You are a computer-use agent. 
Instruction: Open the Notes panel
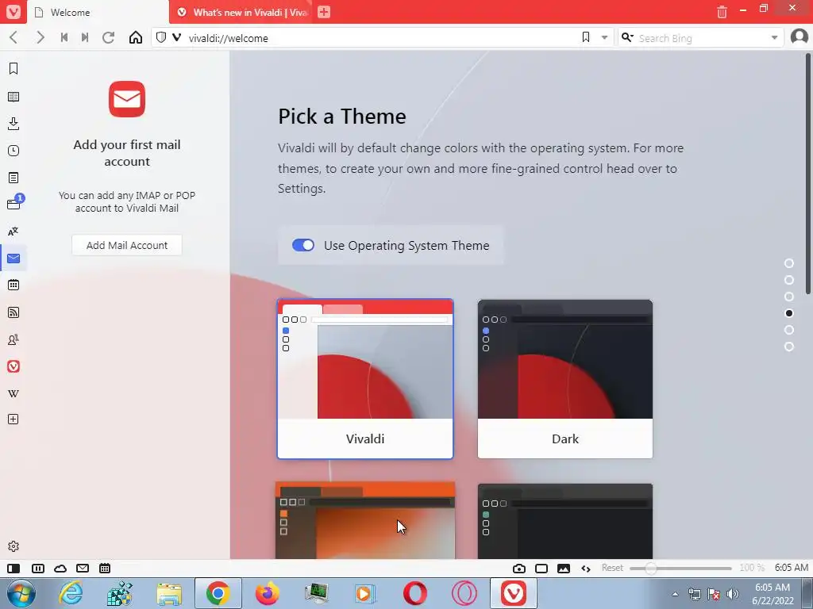tap(13, 178)
